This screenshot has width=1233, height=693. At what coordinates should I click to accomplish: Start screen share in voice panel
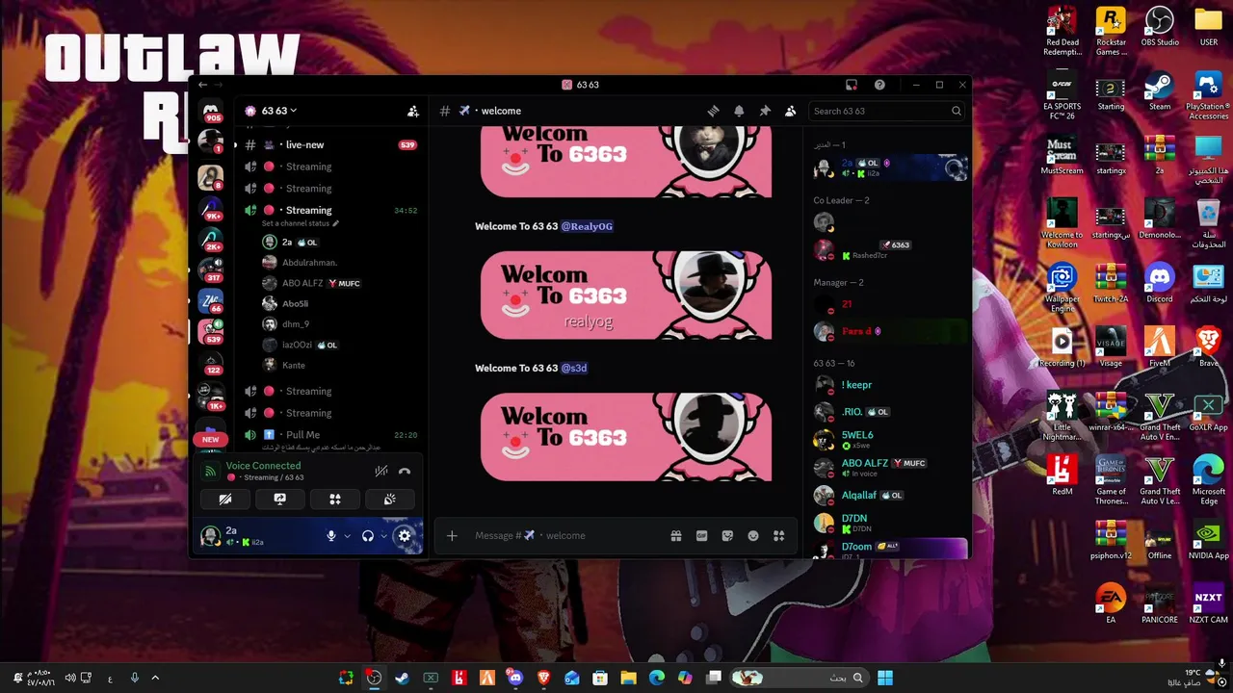280,500
